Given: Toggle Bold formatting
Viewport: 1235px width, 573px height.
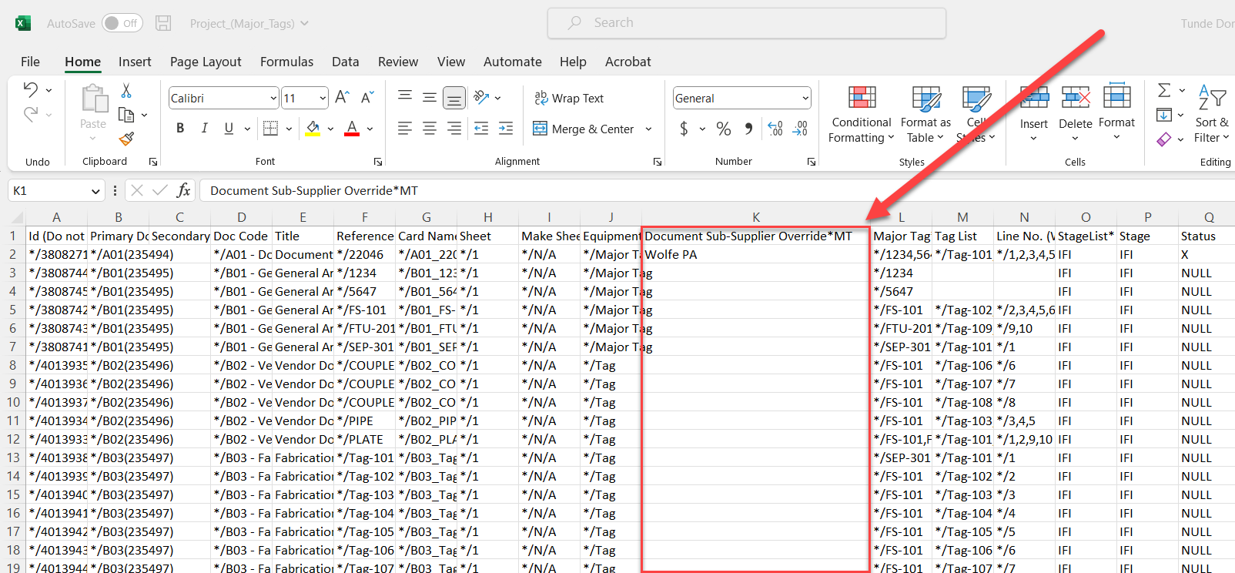Looking at the screenshot, I should [180, 129].
